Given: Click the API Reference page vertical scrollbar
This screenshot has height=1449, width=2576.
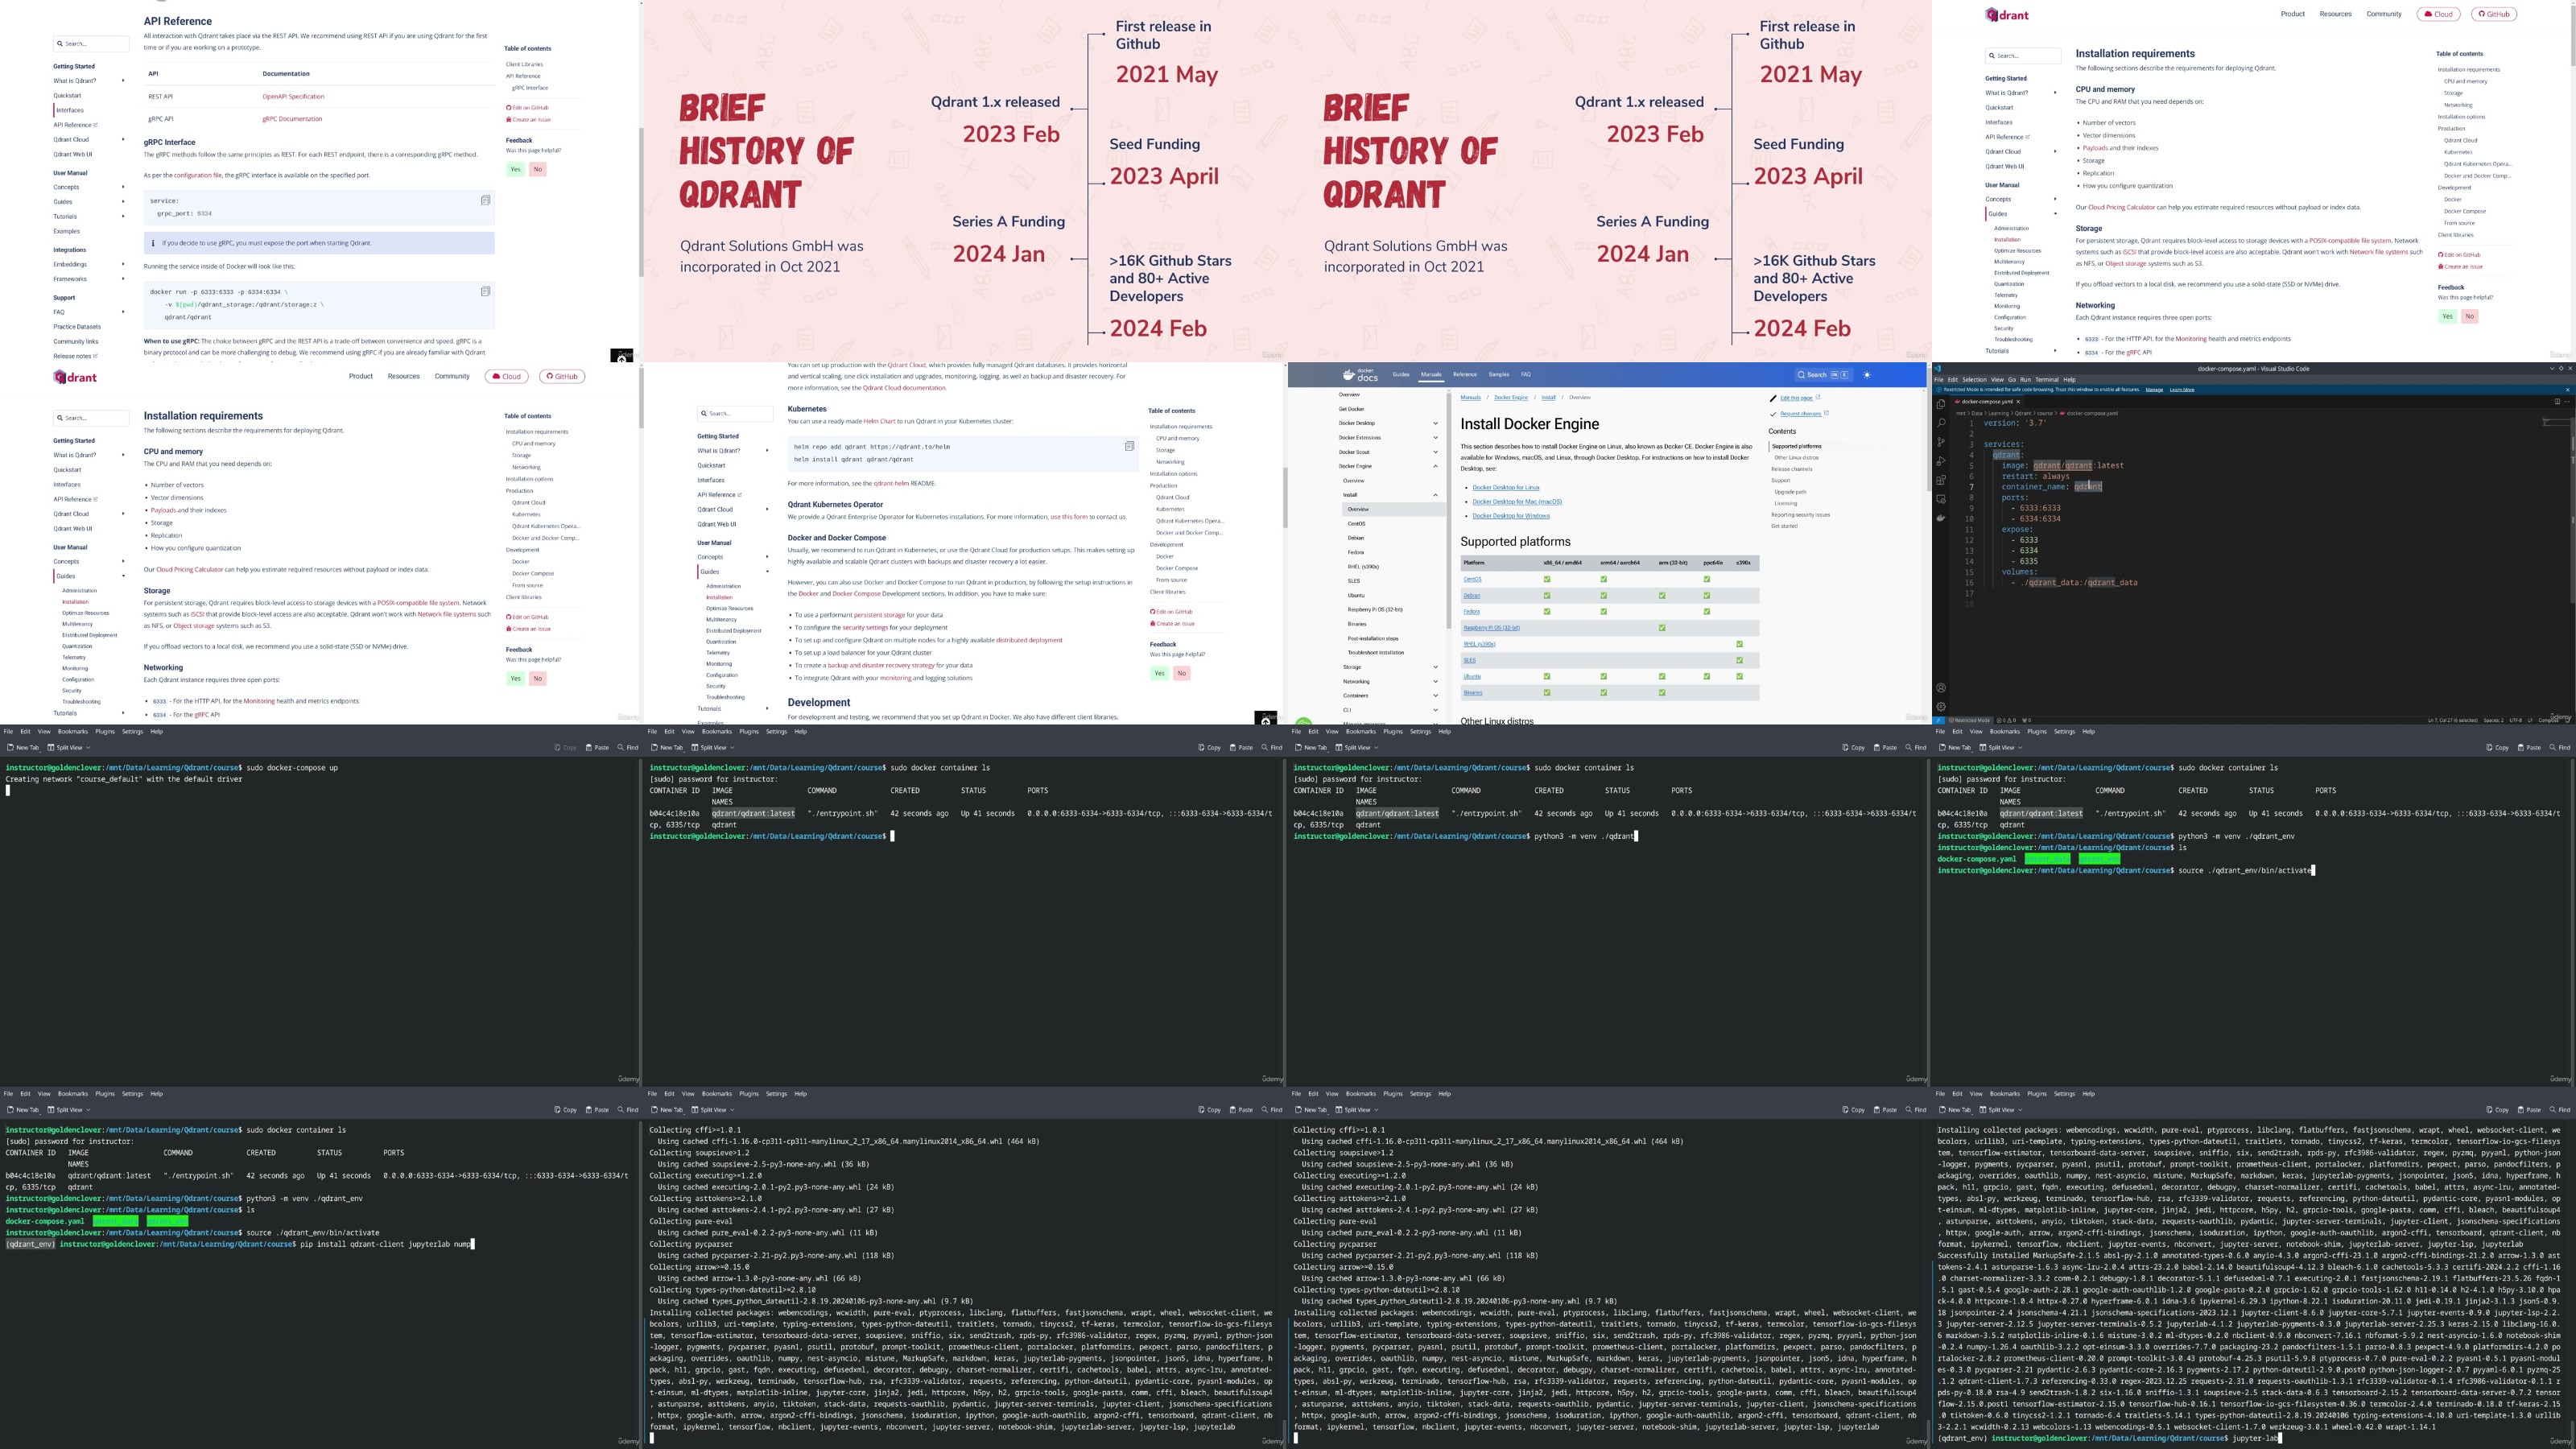Looking at the screenshot, I should coord(642,202).
